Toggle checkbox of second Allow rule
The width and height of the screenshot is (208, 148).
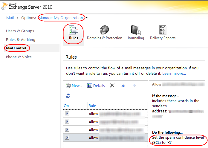click(x=67, y=121)
